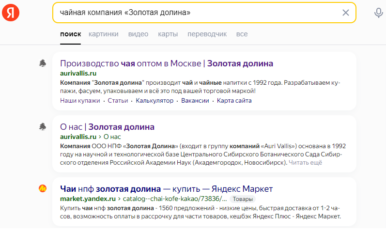Open the видео tab

138,34
